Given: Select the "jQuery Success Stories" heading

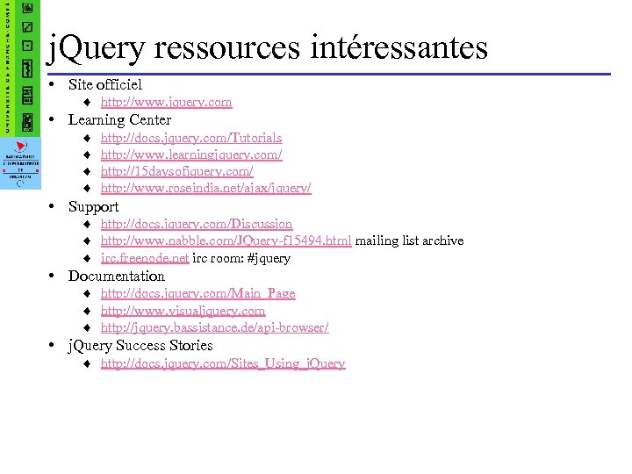Looking at the screenshot, I should [140, 346].
